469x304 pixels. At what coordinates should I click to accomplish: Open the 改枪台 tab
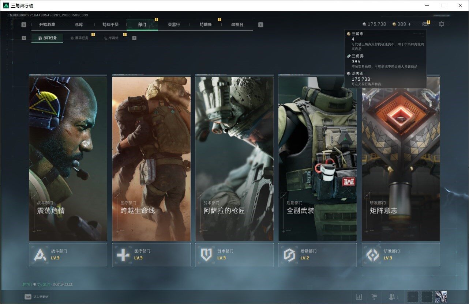(x=237, y=24)
